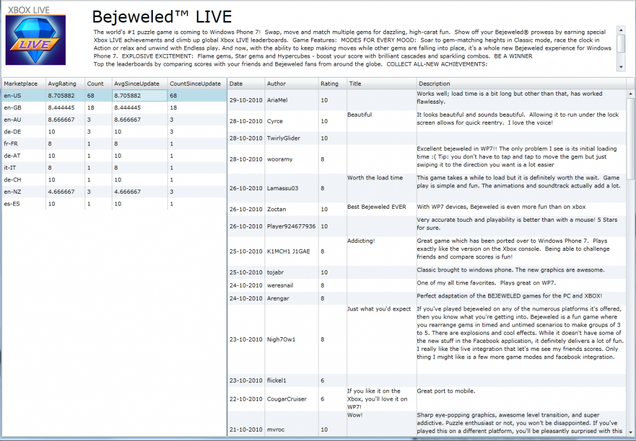
Task: Click the reviews list scrollbar down arrow
Action: pos(630,432)
